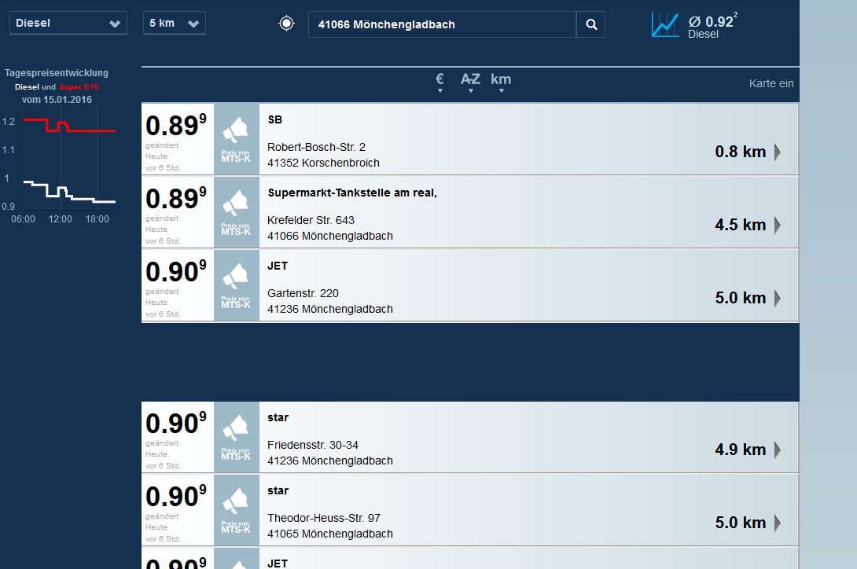Click the 4.5 km distance value
The height and width of the screenshot is (569, 857).
[x=741, y=226]
